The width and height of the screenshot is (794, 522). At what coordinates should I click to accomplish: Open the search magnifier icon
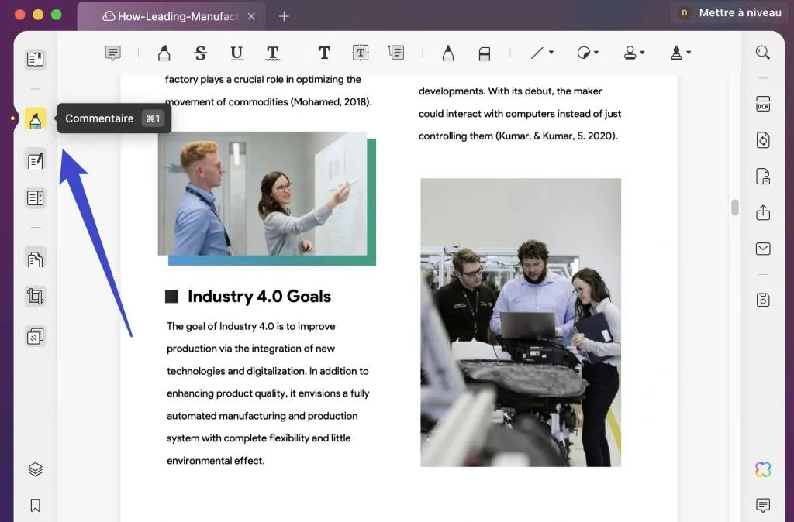click(x=763, y=53)
